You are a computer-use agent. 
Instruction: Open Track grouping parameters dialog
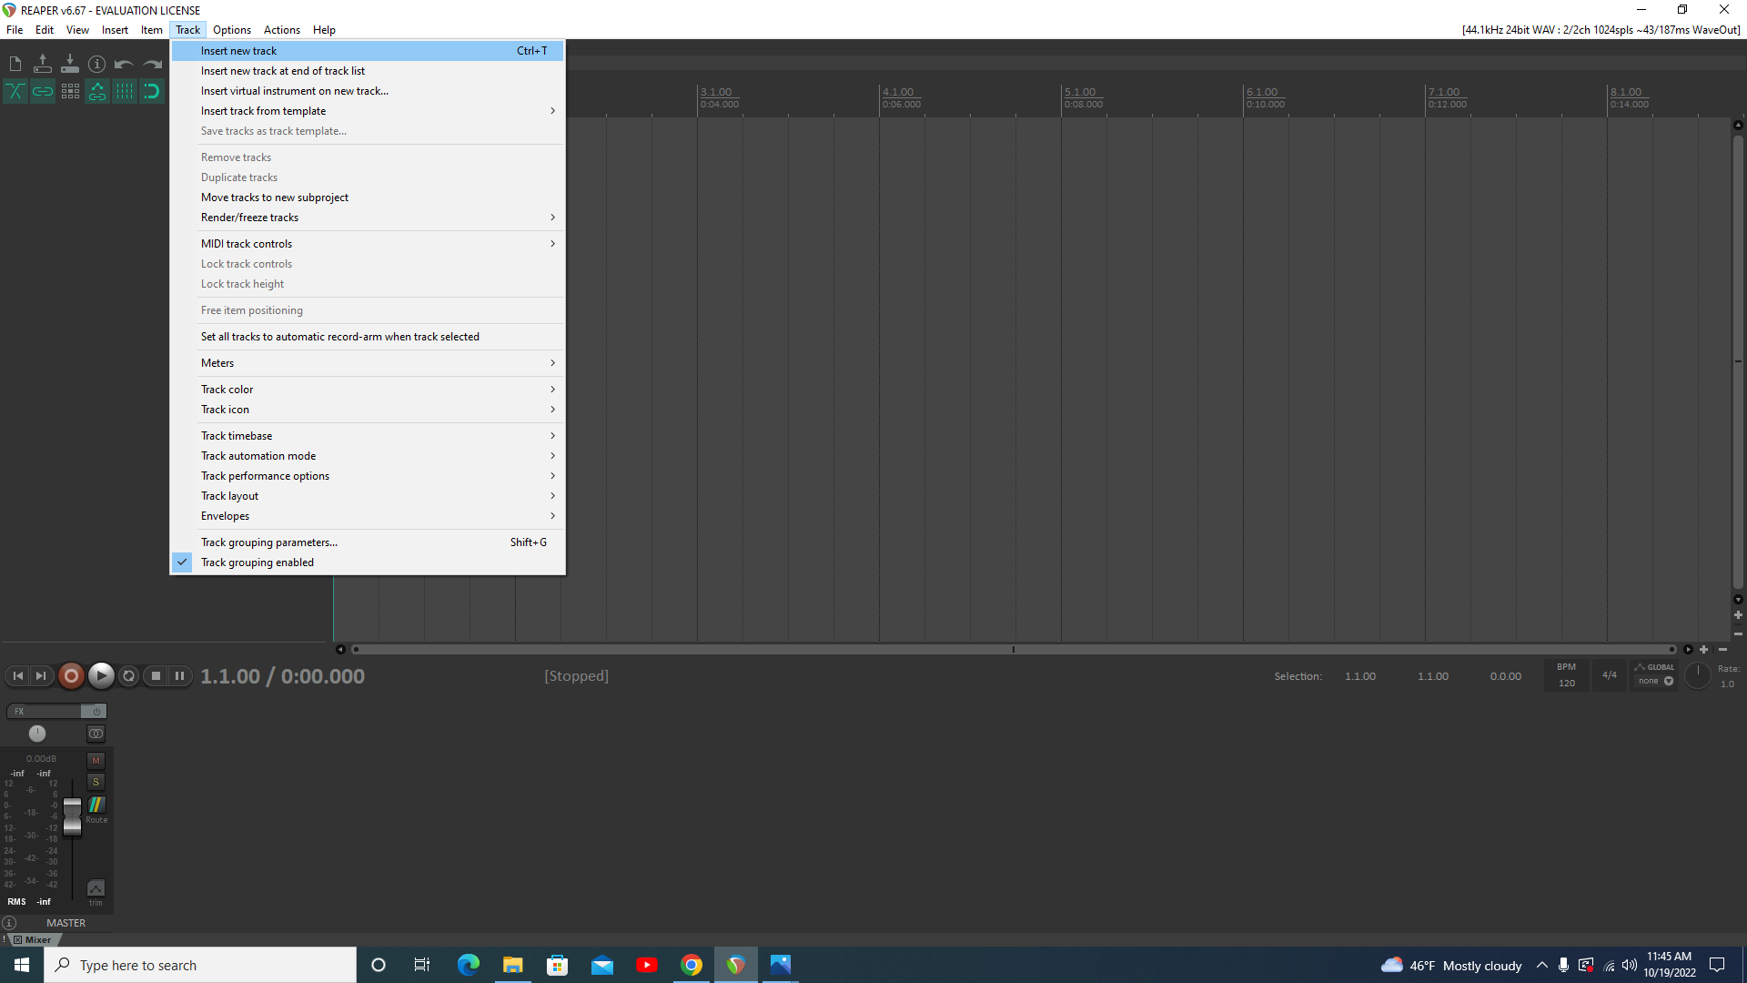click(268, 542)
